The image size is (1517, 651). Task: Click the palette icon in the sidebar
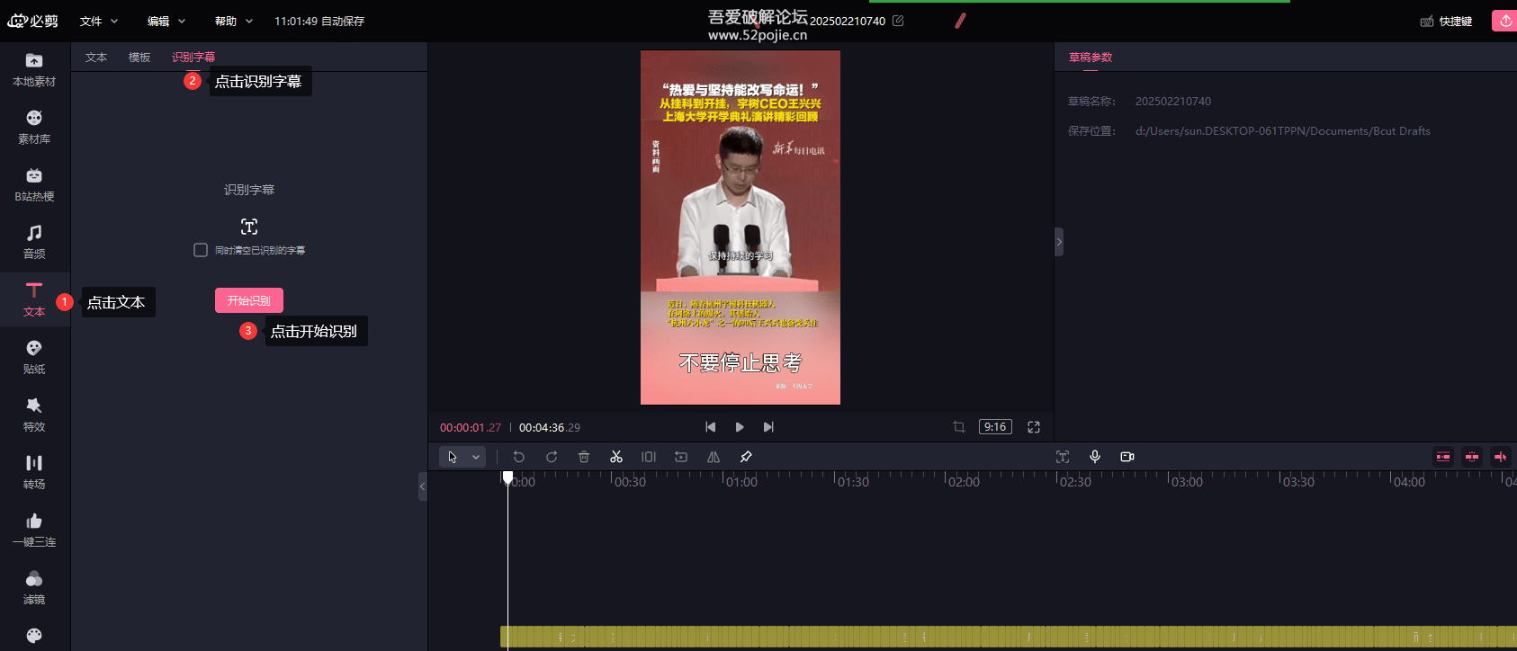tap(34, 636)
